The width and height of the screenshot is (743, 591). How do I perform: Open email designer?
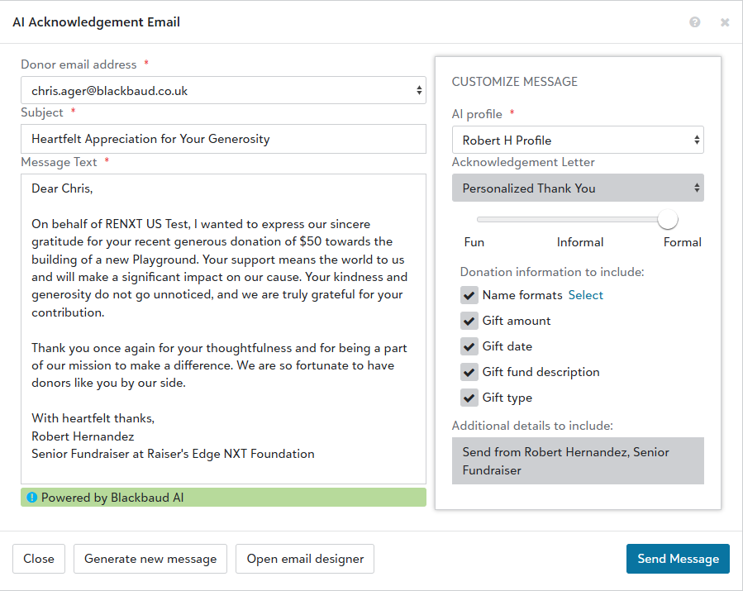pos(305,559)
